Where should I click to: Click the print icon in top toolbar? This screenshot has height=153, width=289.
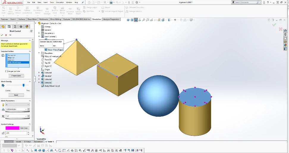[x=111, y=2]
